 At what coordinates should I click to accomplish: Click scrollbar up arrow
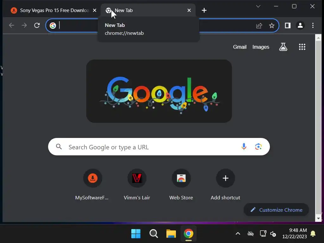point(318,38)
